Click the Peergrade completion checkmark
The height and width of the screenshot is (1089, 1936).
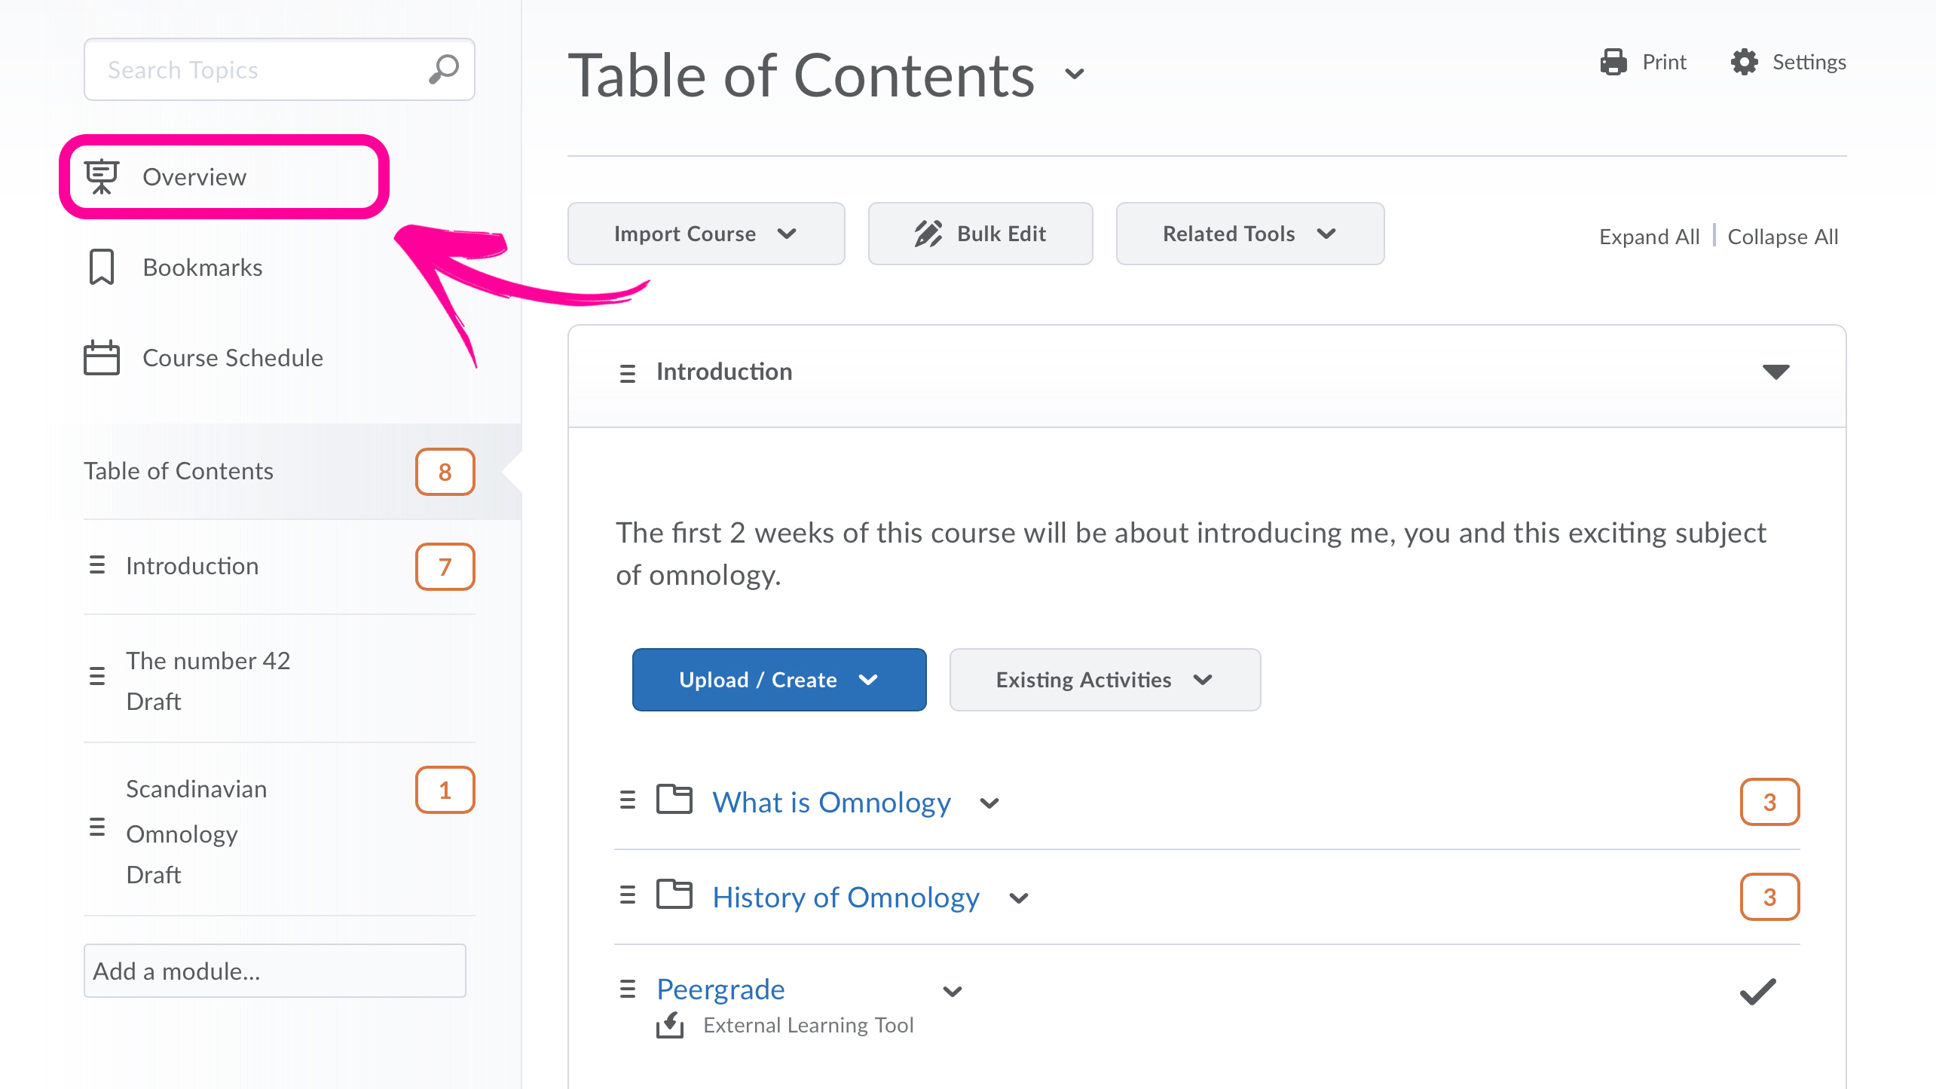tap(1758, 992)
